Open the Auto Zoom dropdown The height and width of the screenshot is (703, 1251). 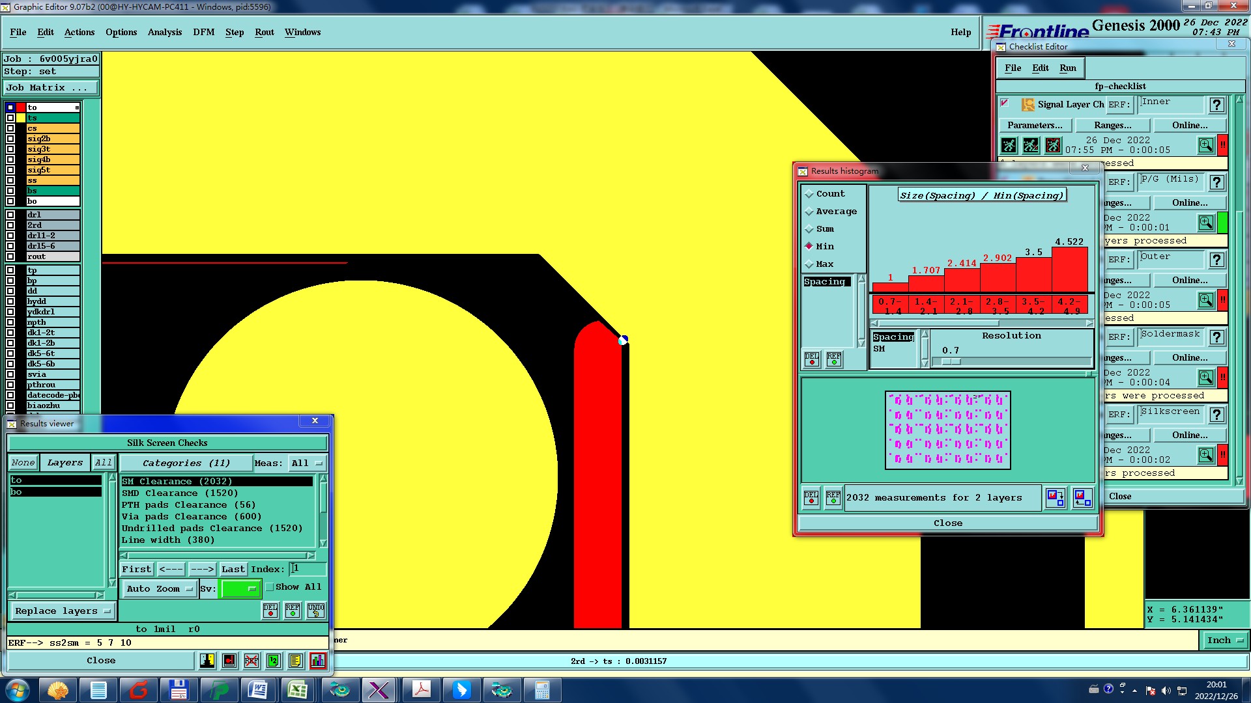click(x=160, y=589)
